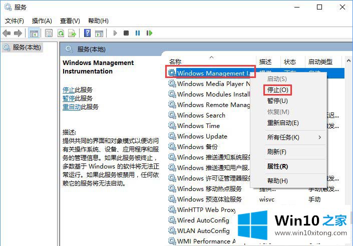Viewport: 353px width, 246px height.
Task: Open the 文件(F) menu
Action: pyautogui.click(x=15, y=21)
